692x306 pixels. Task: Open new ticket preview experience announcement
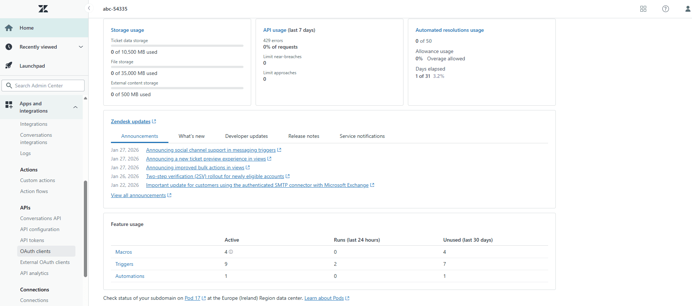[x=206, y=159]
